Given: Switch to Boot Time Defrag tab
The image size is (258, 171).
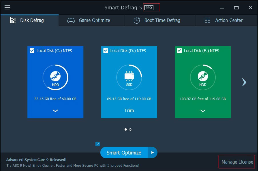Looking at the screenshot, I should [160, 20].
